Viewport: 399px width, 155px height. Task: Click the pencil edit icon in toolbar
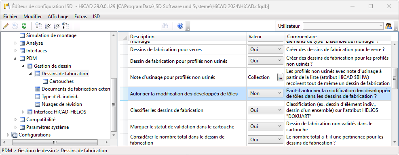coord(6,26)
